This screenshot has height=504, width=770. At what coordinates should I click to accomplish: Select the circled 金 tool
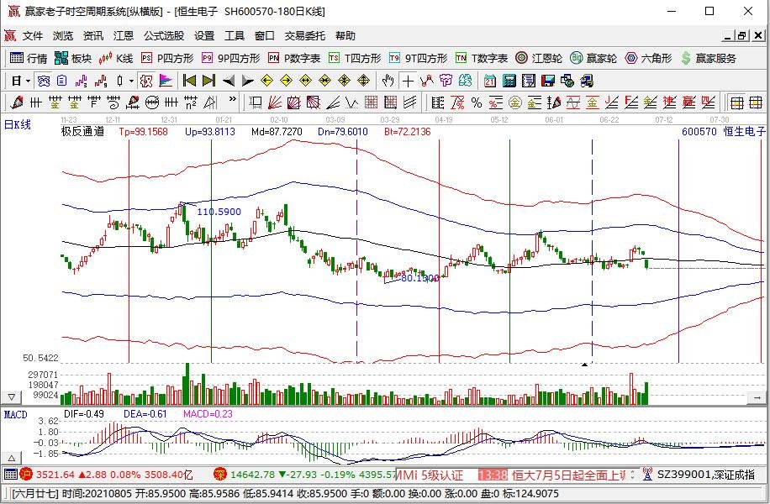point(515,102)
